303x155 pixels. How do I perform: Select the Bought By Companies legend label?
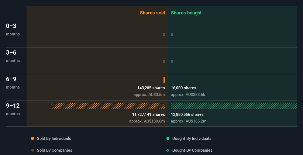[192, 150]
